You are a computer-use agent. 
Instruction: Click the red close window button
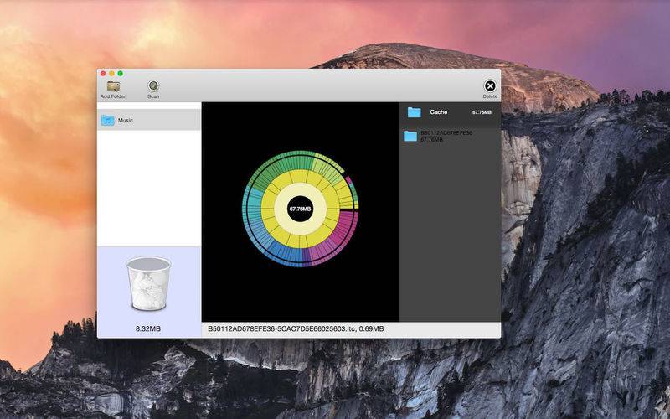coord(103,74)
